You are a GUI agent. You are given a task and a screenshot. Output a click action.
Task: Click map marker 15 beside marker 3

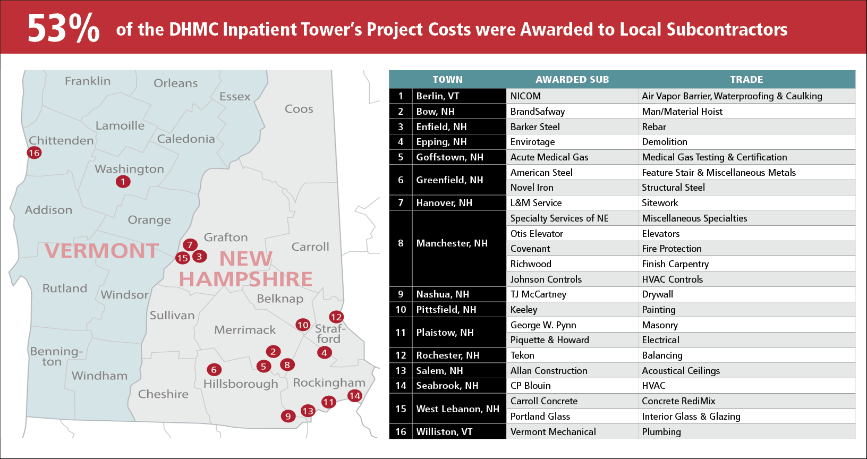tap(183, 258)
